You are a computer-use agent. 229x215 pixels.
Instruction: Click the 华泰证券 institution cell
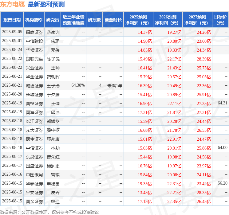34,183
